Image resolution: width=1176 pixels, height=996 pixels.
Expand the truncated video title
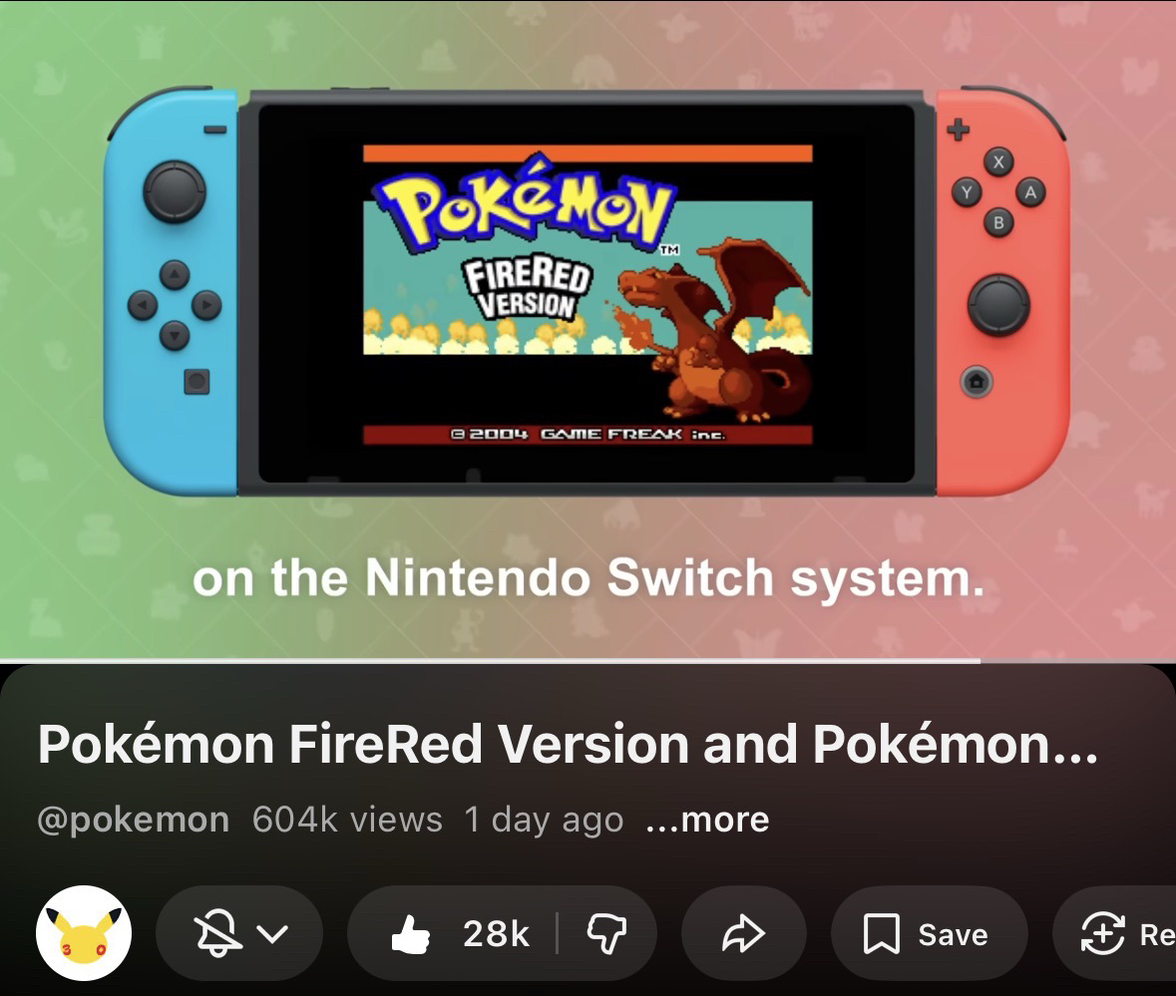click(568, 744)
